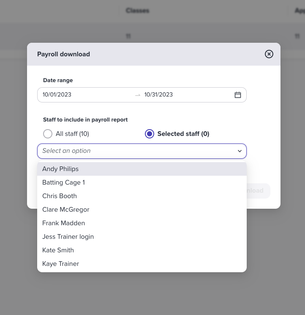The height and width of the screenshot is (315, 305).
Task: Click the partially hidden Download button
Action: click(258, 191)
